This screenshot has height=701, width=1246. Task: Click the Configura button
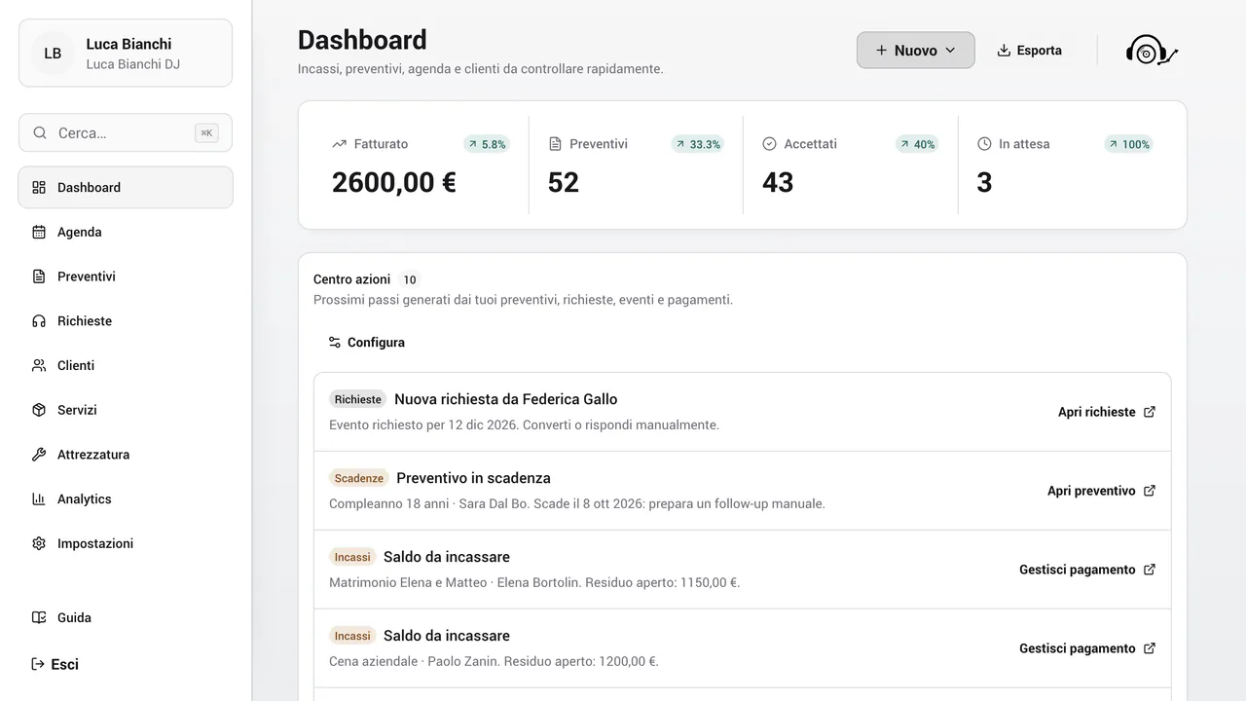(x=366, y=343)
